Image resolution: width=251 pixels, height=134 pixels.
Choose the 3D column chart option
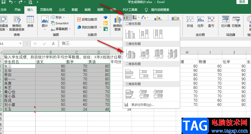[x=172, y=54]
